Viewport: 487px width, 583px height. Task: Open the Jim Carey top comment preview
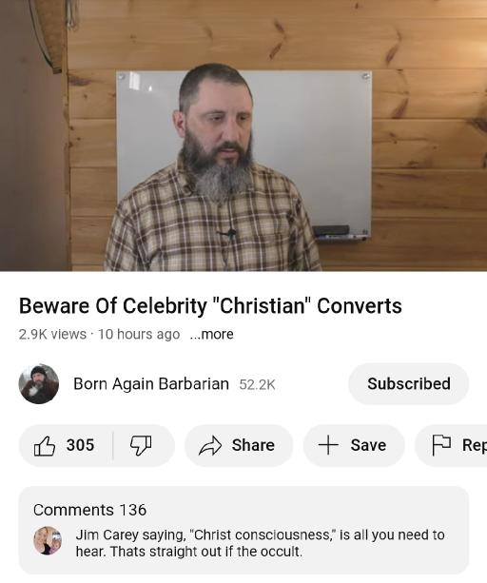(260, 543)
